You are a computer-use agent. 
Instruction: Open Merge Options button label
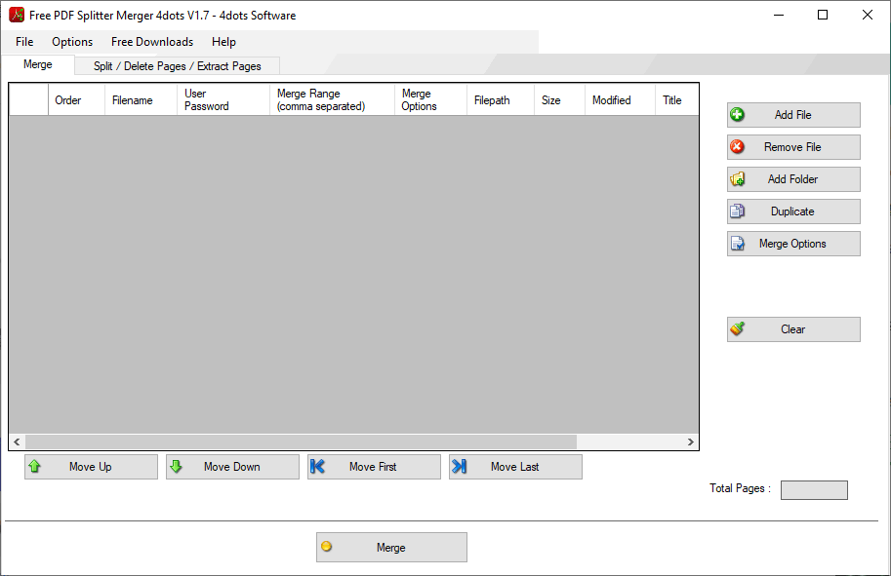pyautogui.click(x=792, y=244)
